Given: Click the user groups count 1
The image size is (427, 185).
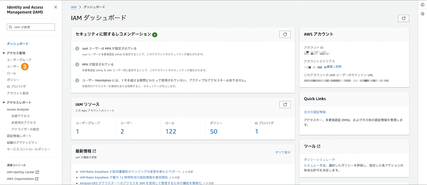Looking at the screenshot, I should [77, 132].
